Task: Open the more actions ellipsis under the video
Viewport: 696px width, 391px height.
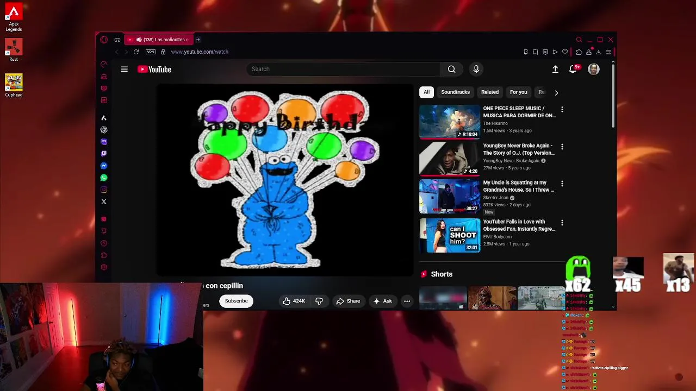Action: (407, 301)
